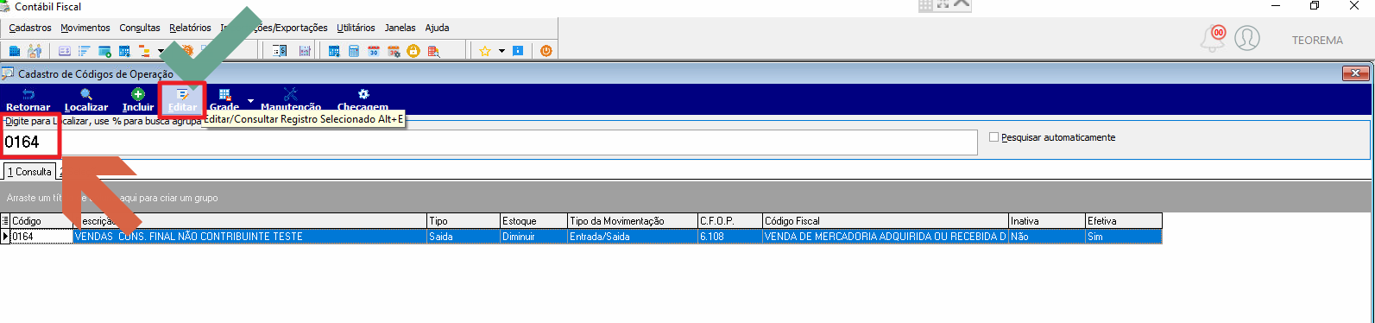The width and height of the screenshot is (1375, 323).
Task: Click the blue info icon
Action: 518,51
